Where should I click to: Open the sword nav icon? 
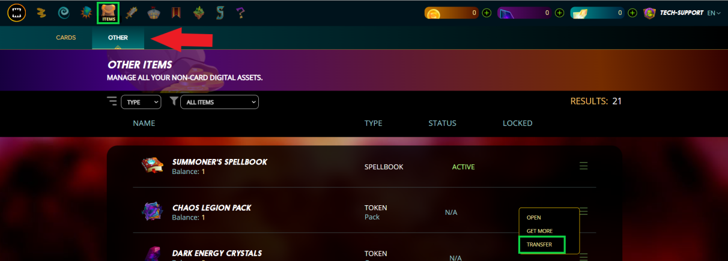[x=132, y=12]
